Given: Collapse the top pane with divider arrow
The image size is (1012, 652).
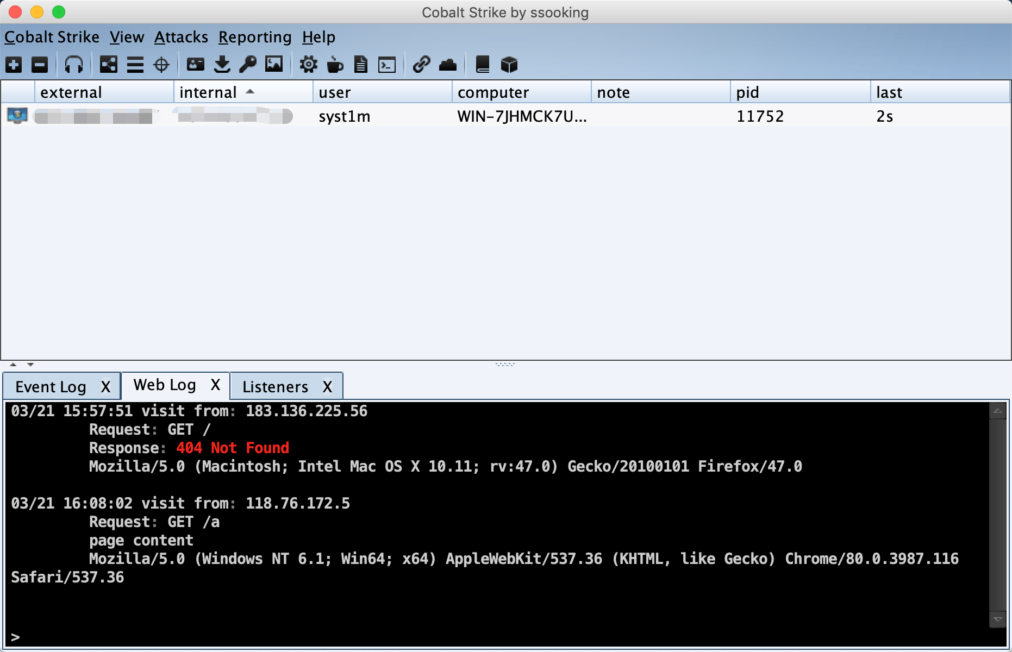Looking at the screenshot, I should point(13,365).
